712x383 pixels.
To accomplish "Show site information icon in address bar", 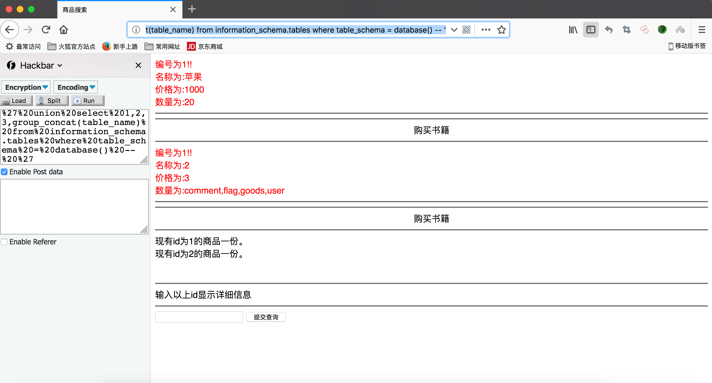I will coord(136,30).
